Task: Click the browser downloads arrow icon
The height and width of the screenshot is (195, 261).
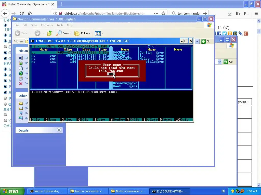Action: (230, 13)
